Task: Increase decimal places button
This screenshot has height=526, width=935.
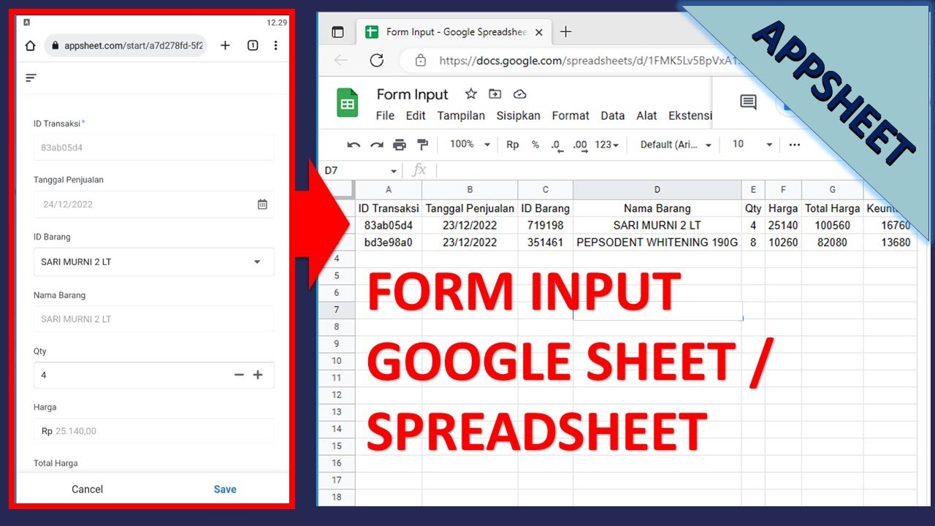Action: [580, 145]
